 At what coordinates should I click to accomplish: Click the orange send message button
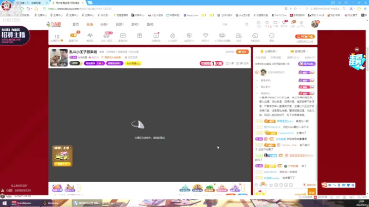point(312,192)
